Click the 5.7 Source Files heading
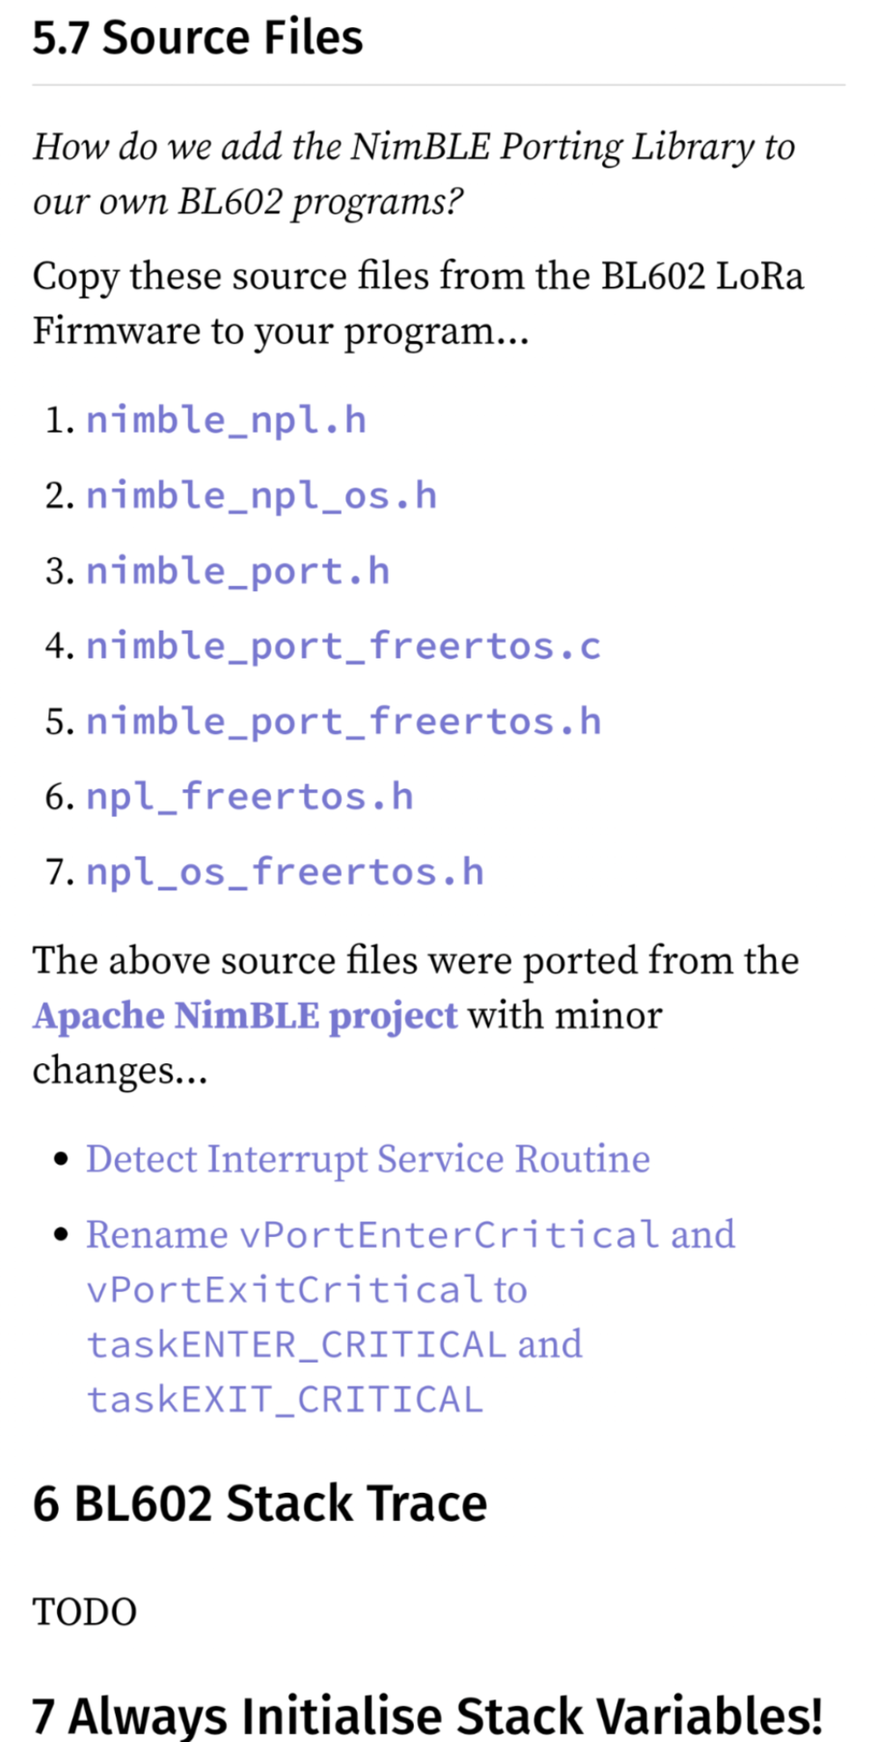 pos(198,38)
